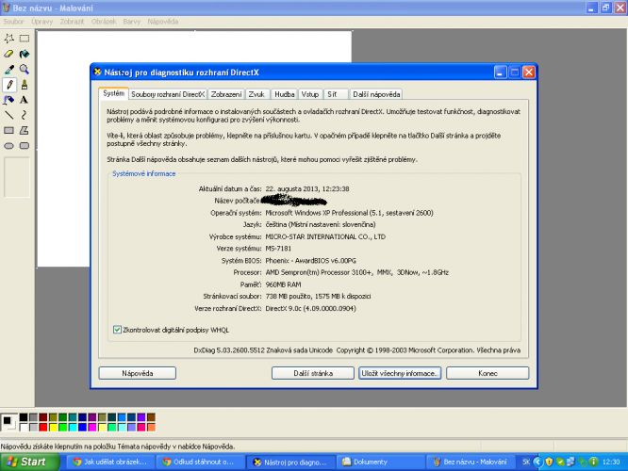Click the text 'DirectX 9.0c (4.09.0000.0904)'

pyautogui.click(x=310, y=309)
